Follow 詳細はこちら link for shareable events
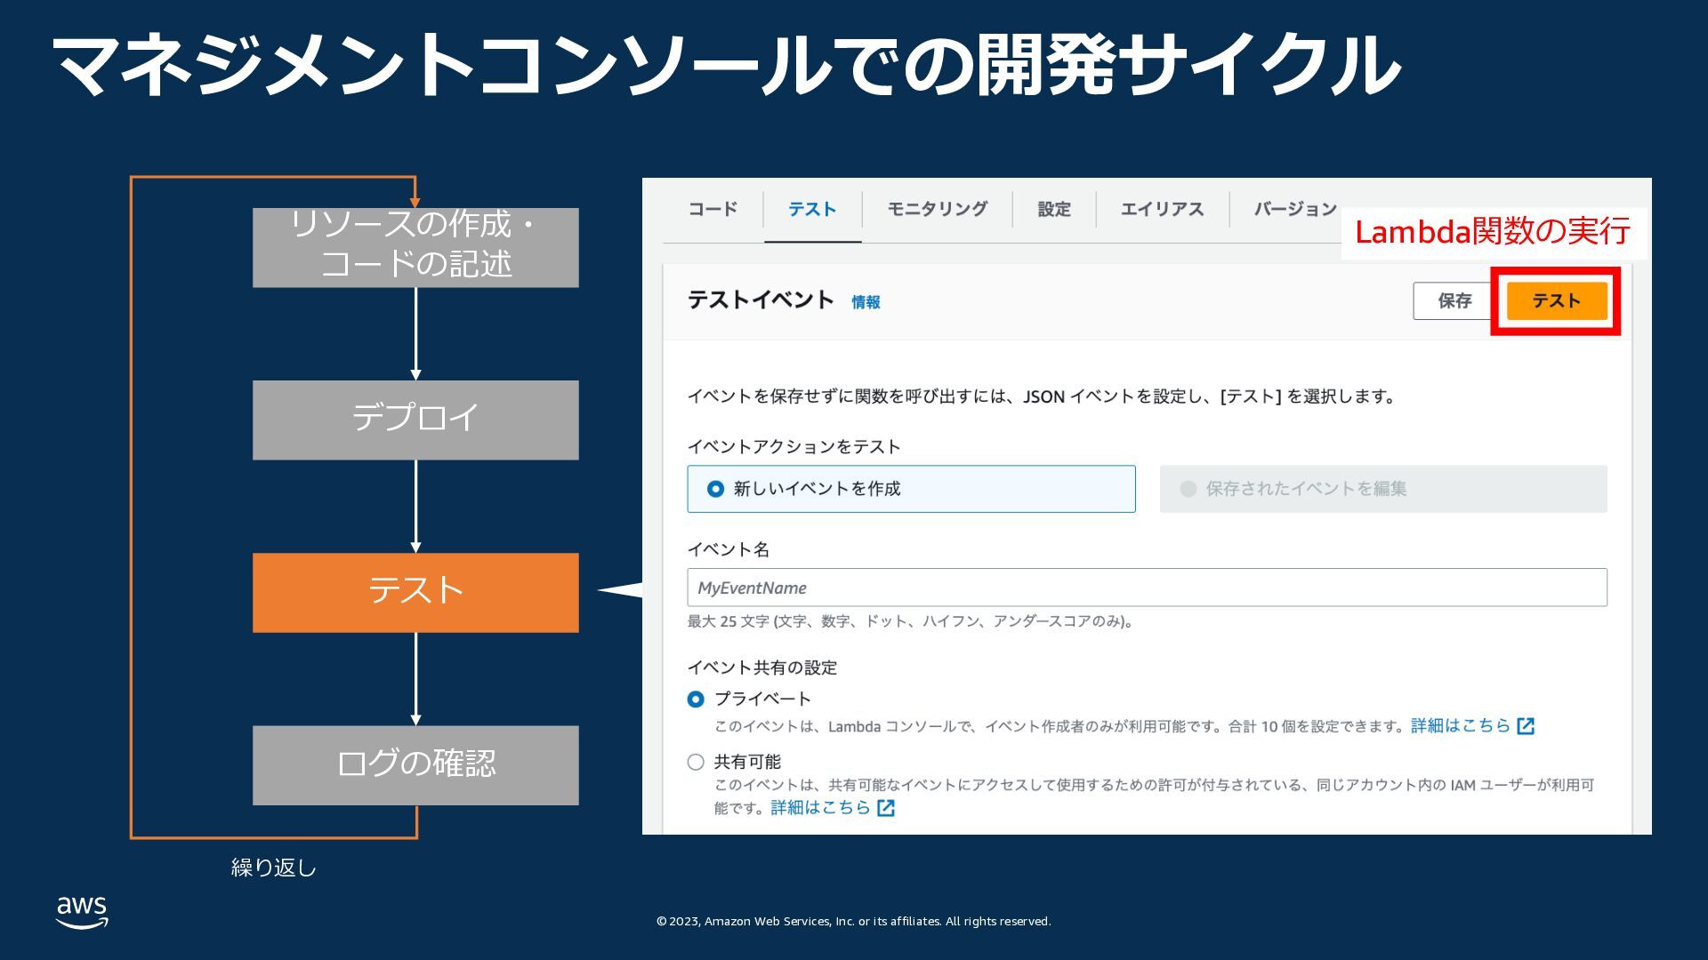1708x960 pixels. [819, 807]
